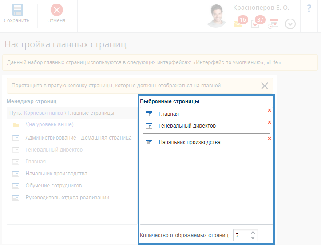Screen dimensions: 321x245
Task: Open the calendar icon in header
Action: 273,24
